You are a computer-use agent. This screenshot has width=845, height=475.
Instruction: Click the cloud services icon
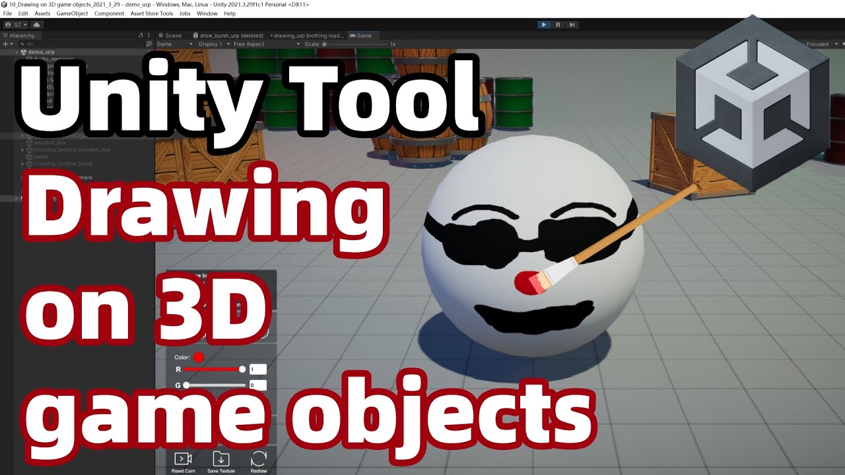[36, 24]
